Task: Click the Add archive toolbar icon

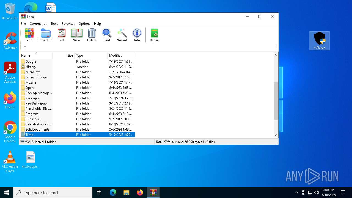Action: point(29,35)
